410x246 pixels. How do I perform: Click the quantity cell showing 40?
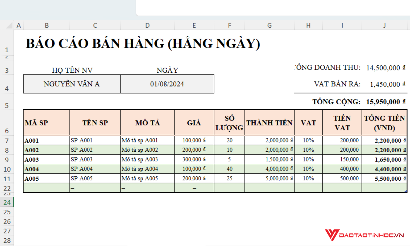click(x=229, y=169)
